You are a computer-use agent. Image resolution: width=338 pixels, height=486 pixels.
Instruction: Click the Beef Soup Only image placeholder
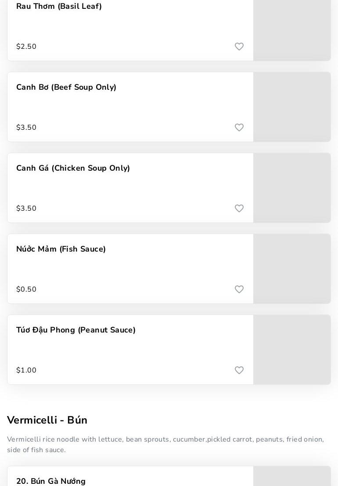292,107
